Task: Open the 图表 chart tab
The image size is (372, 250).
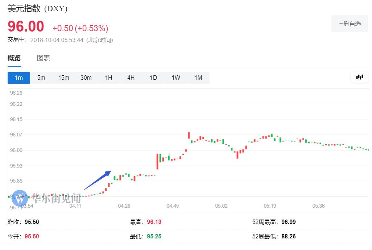Action: (x=44, y=58)
